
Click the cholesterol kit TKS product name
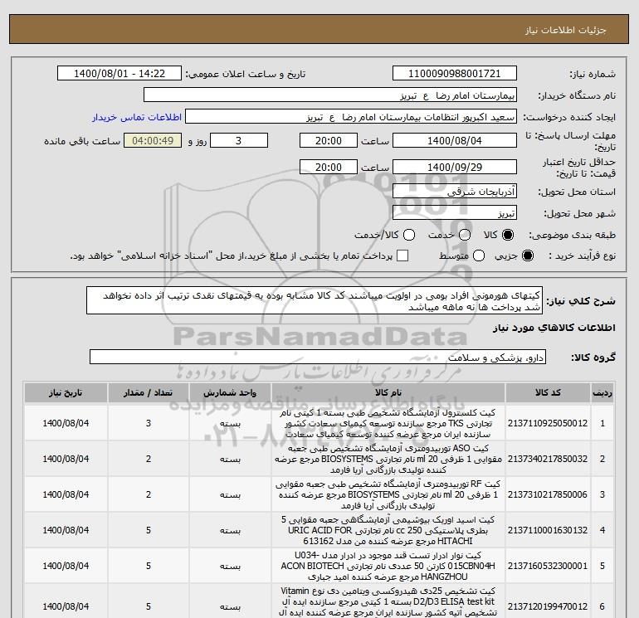pos(388,424)
